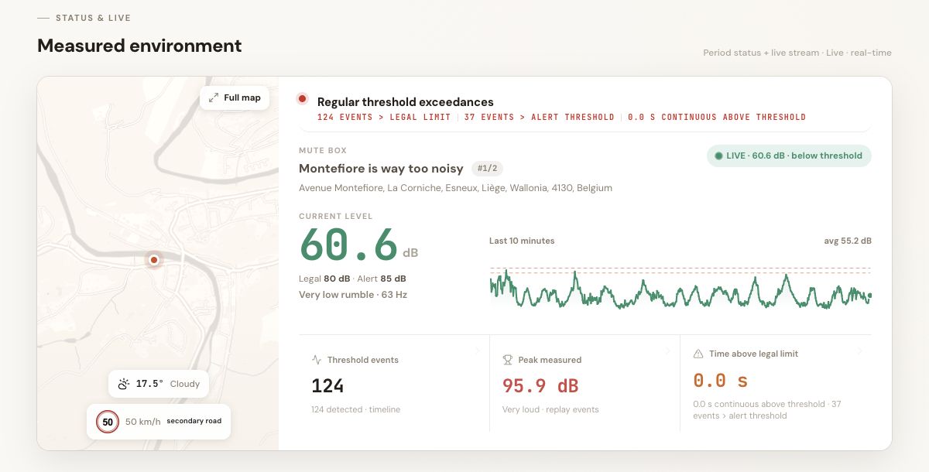Click the Very loud · replay events text

pos(550,409)
